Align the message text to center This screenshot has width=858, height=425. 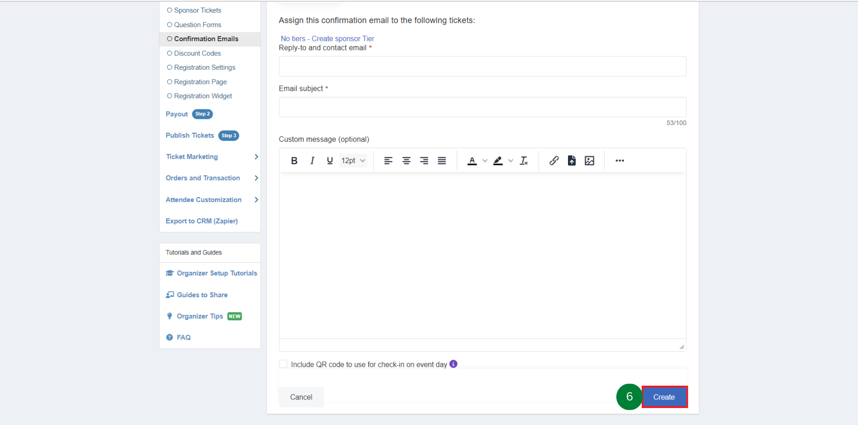click(x=406, y=160)
